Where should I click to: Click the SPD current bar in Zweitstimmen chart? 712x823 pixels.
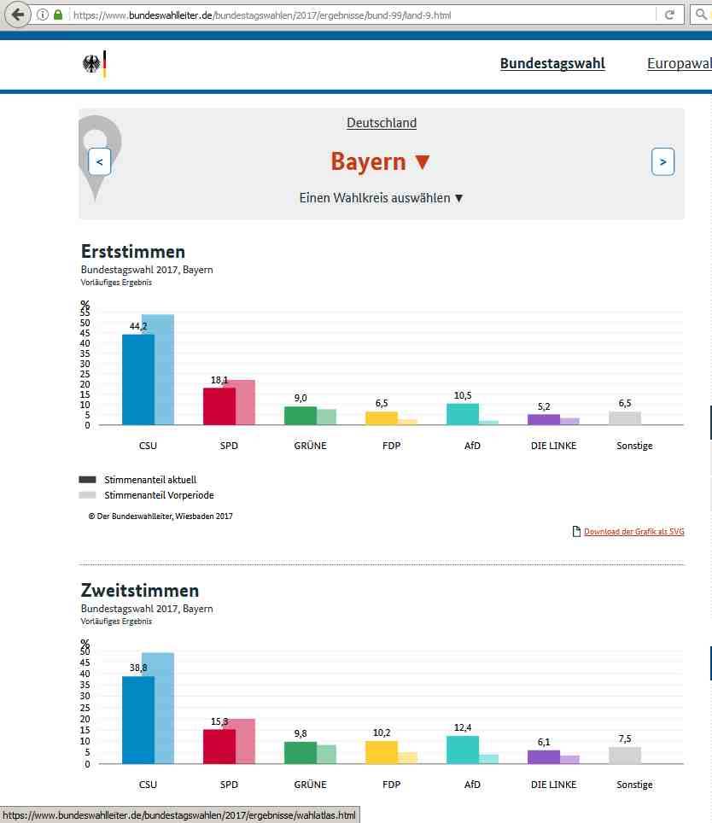pyautogui.click(x=219, y=746)
